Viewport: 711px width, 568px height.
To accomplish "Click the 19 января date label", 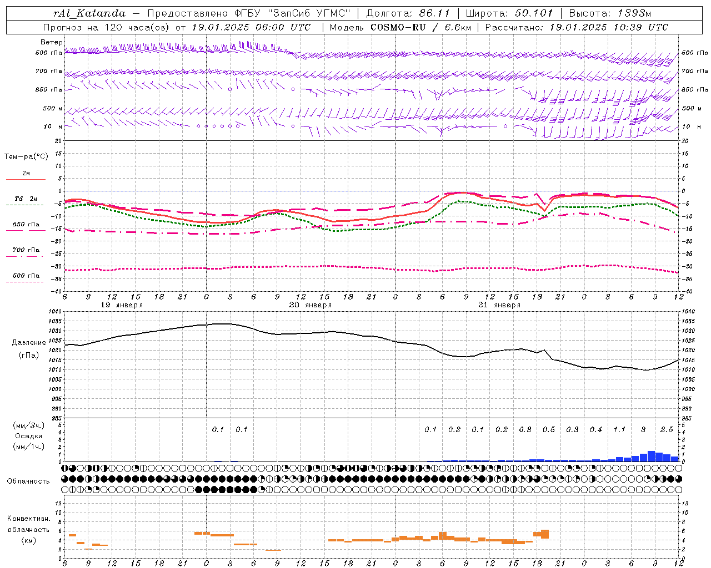I will click(x=122, y=305).
